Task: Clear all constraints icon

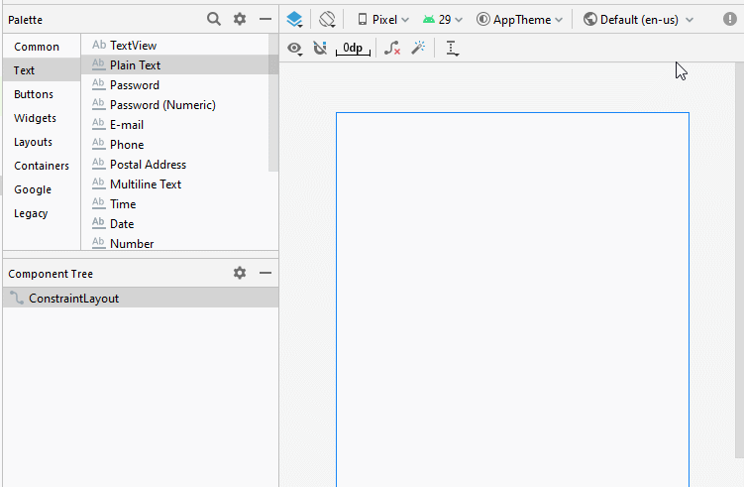Action: click(x=392, y=48)
